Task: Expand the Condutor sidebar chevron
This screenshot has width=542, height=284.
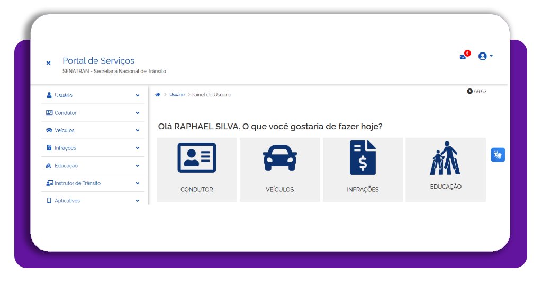Action: click(138, 113)
